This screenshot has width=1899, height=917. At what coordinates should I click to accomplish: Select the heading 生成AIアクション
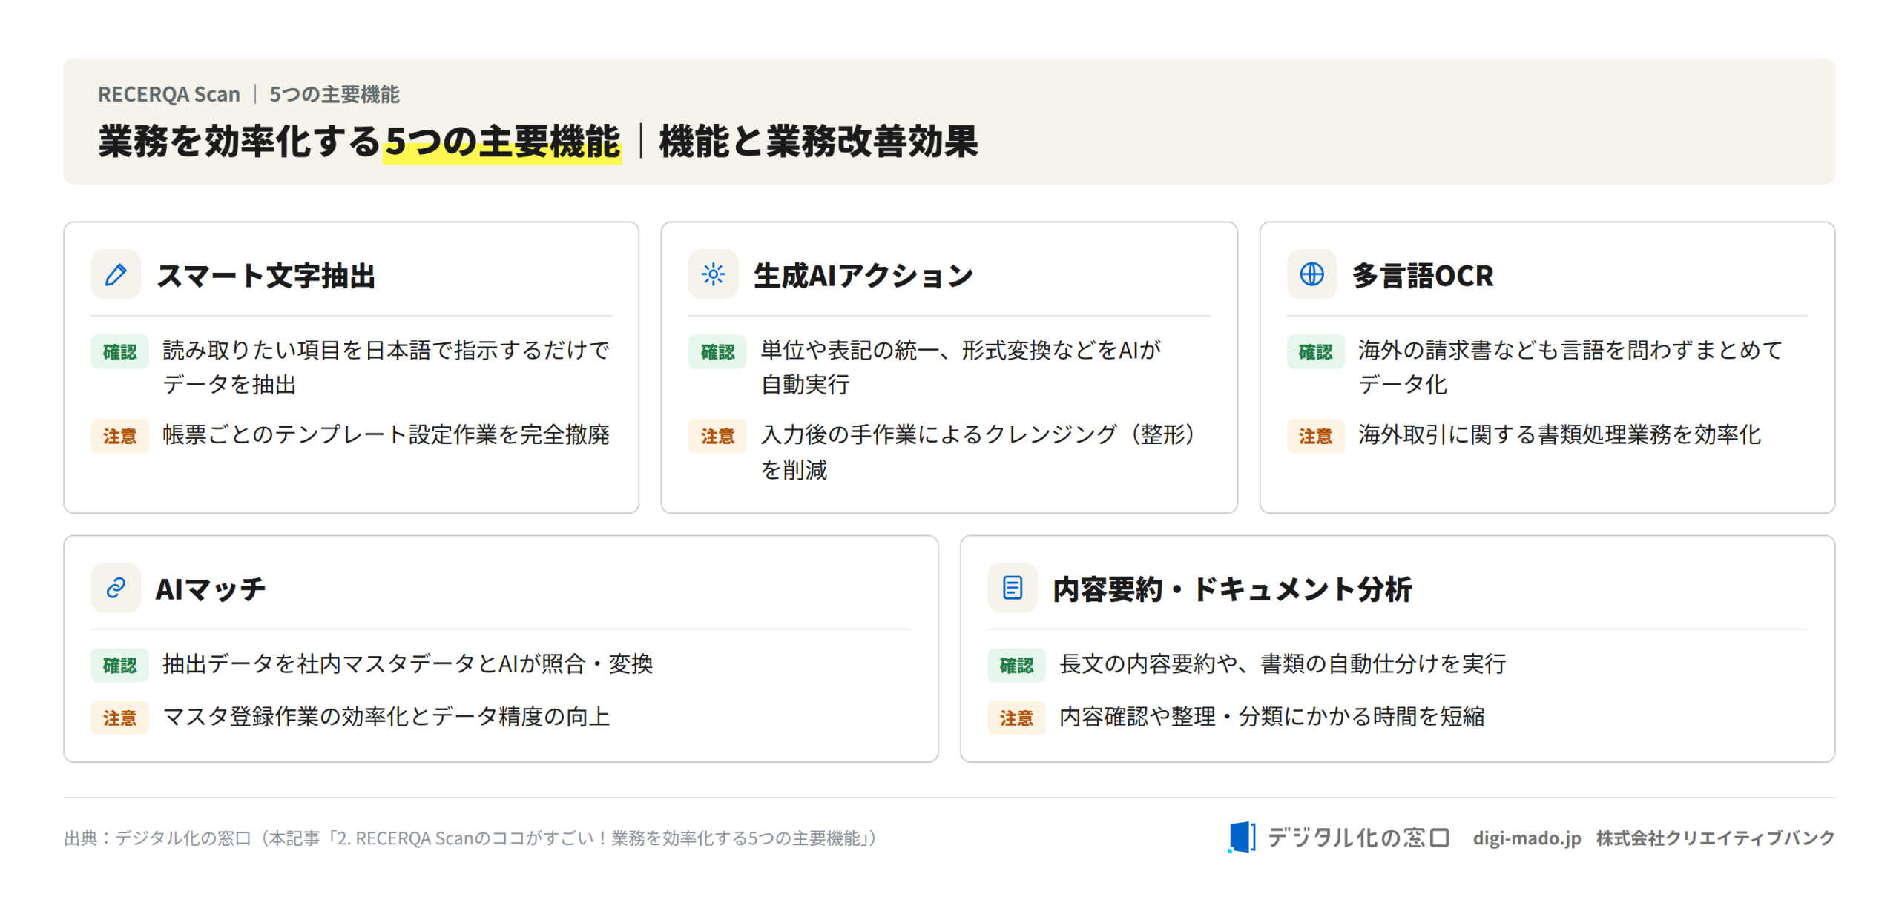tap(863, 275)
